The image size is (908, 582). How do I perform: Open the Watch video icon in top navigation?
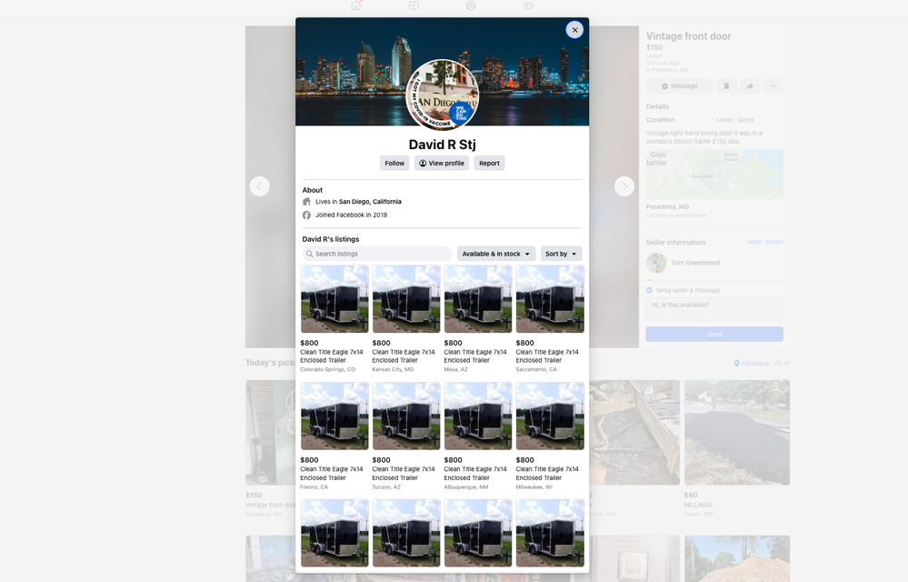(x=414, y=5)
